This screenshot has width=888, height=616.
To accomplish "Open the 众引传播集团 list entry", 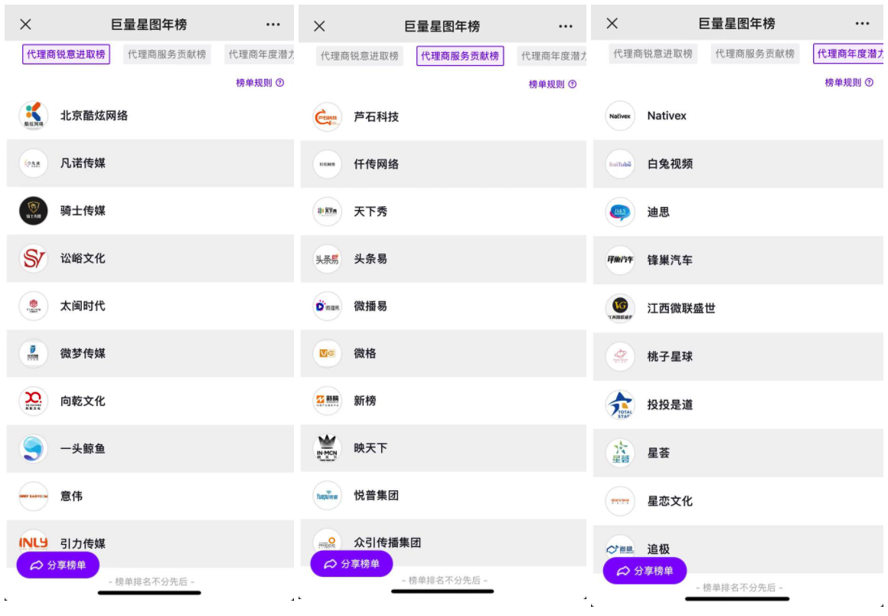I will [x=443, y=542].
